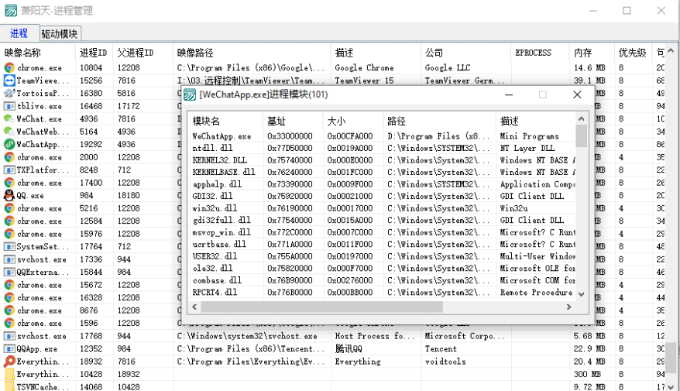Click the WeChatWeb process icon
Screen dimensions: 680x391
click(x=9, y=132)
